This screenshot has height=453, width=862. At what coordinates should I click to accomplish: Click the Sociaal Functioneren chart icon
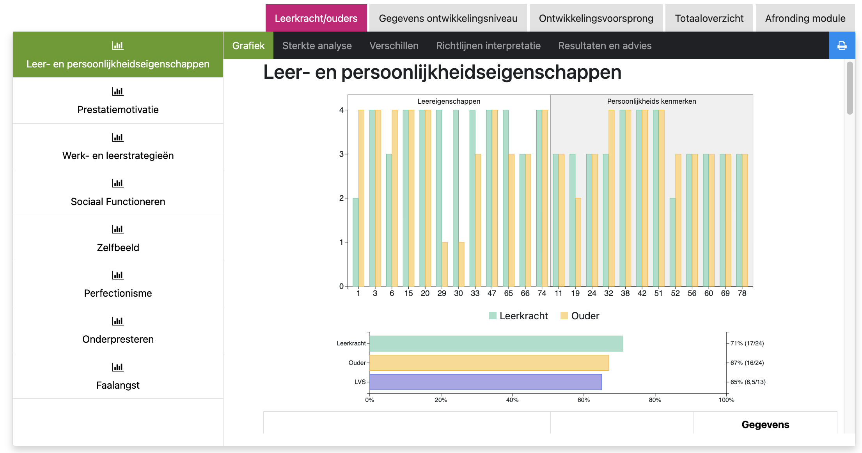(117, 183)
